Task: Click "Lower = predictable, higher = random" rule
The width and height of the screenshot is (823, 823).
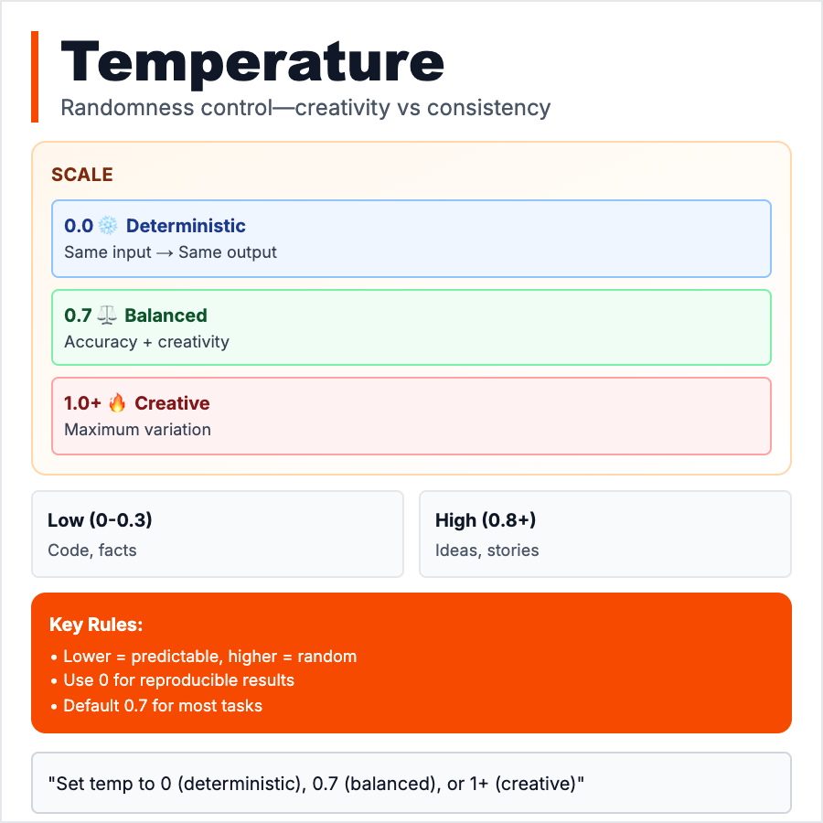Action: pyautogui.click(x=209, y=657)
